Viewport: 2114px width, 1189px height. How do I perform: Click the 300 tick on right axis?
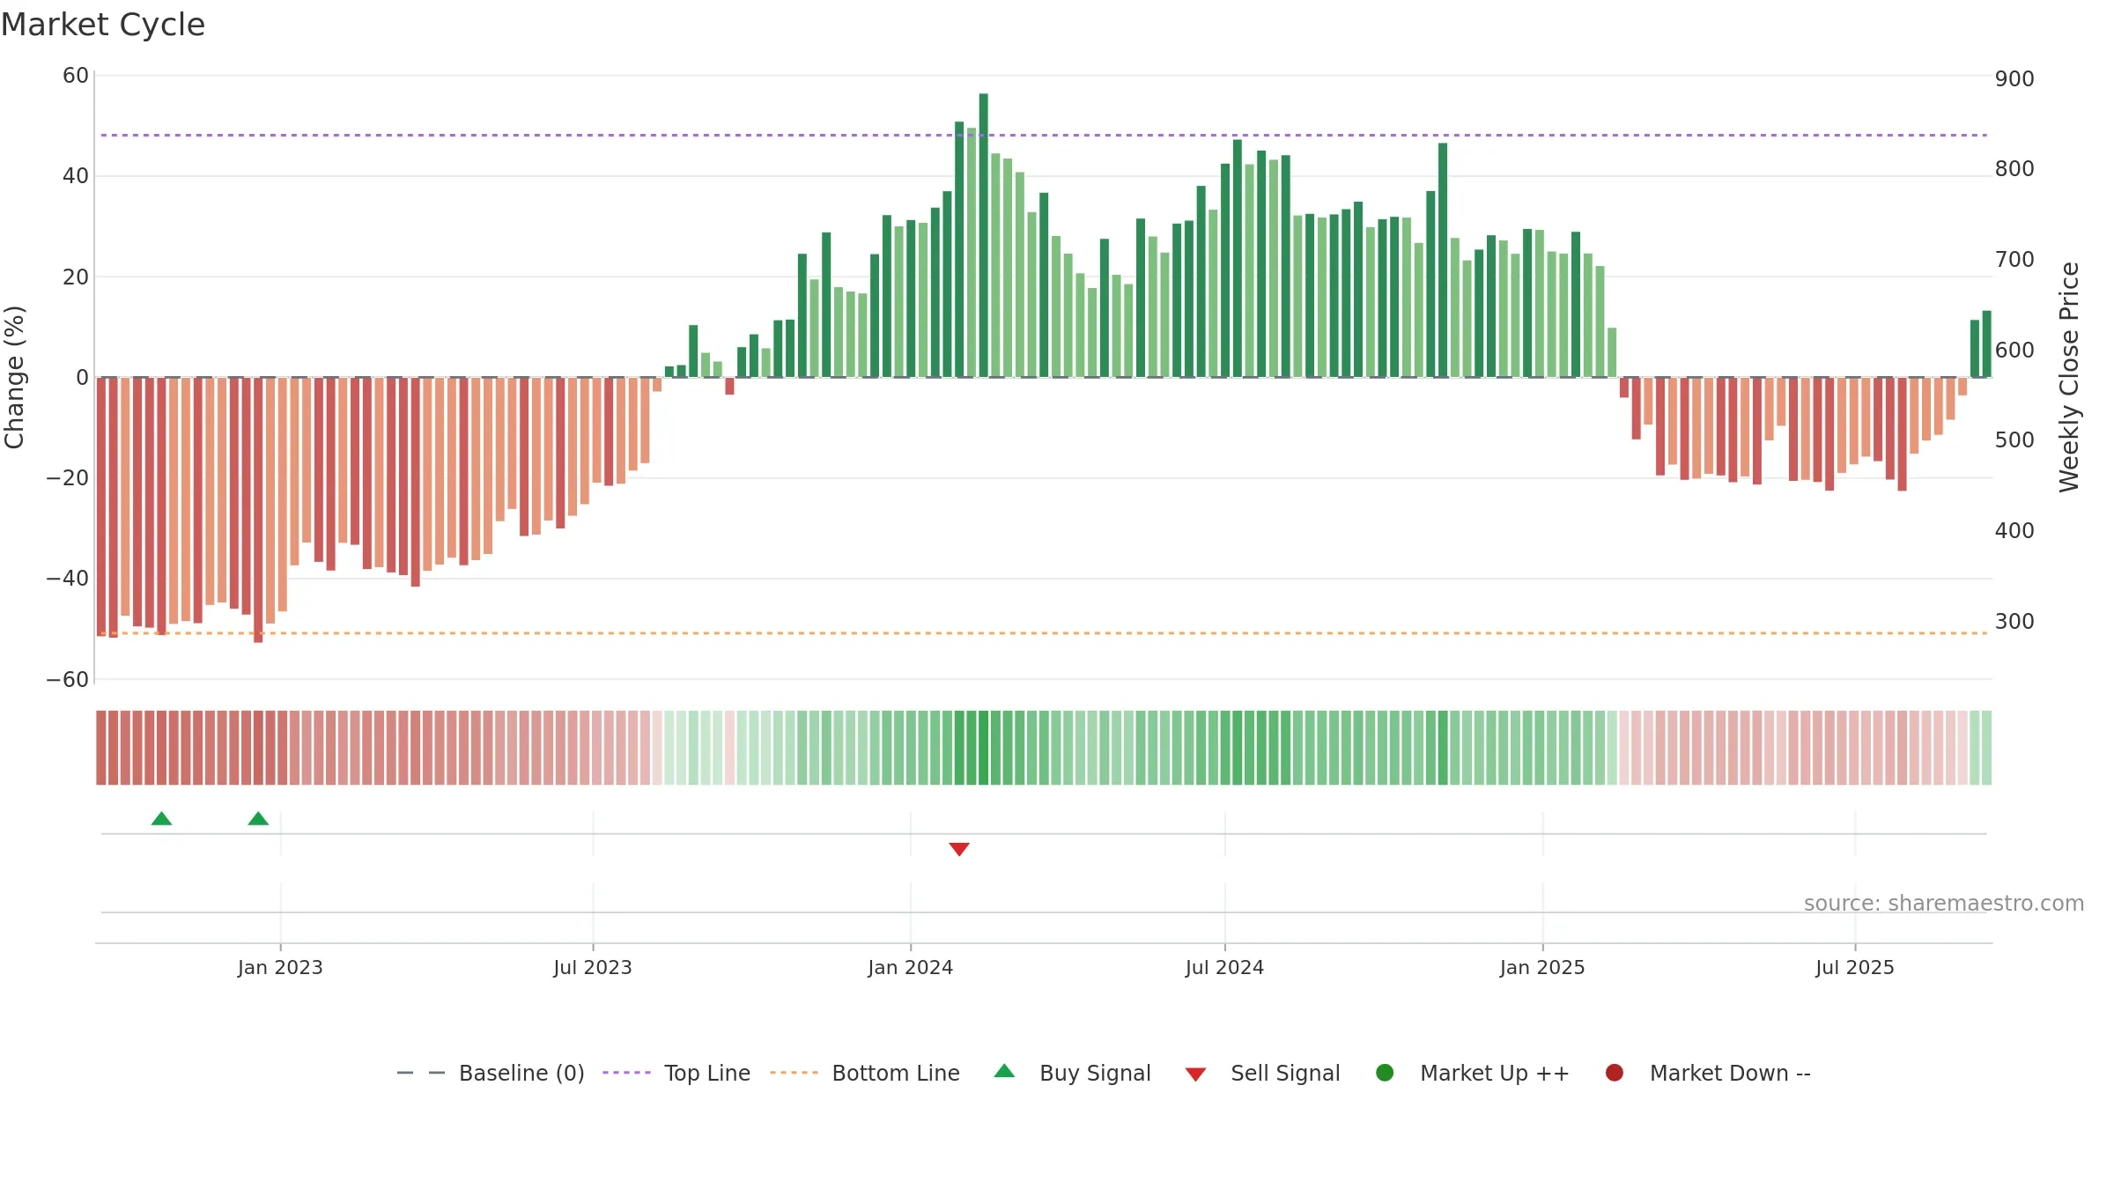pos(2014,622)
